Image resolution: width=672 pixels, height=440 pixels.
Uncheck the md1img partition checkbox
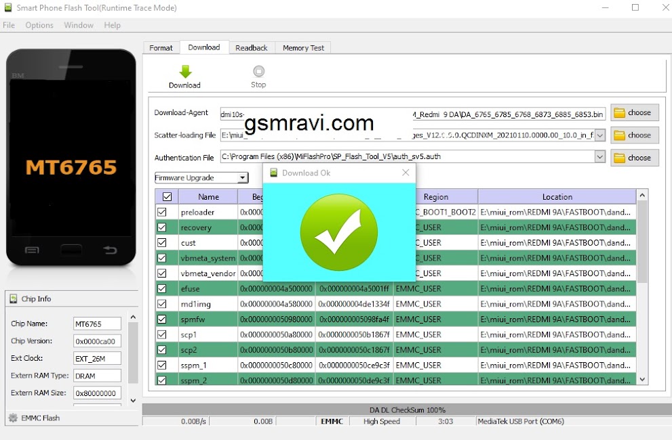[x=161, y=304]
